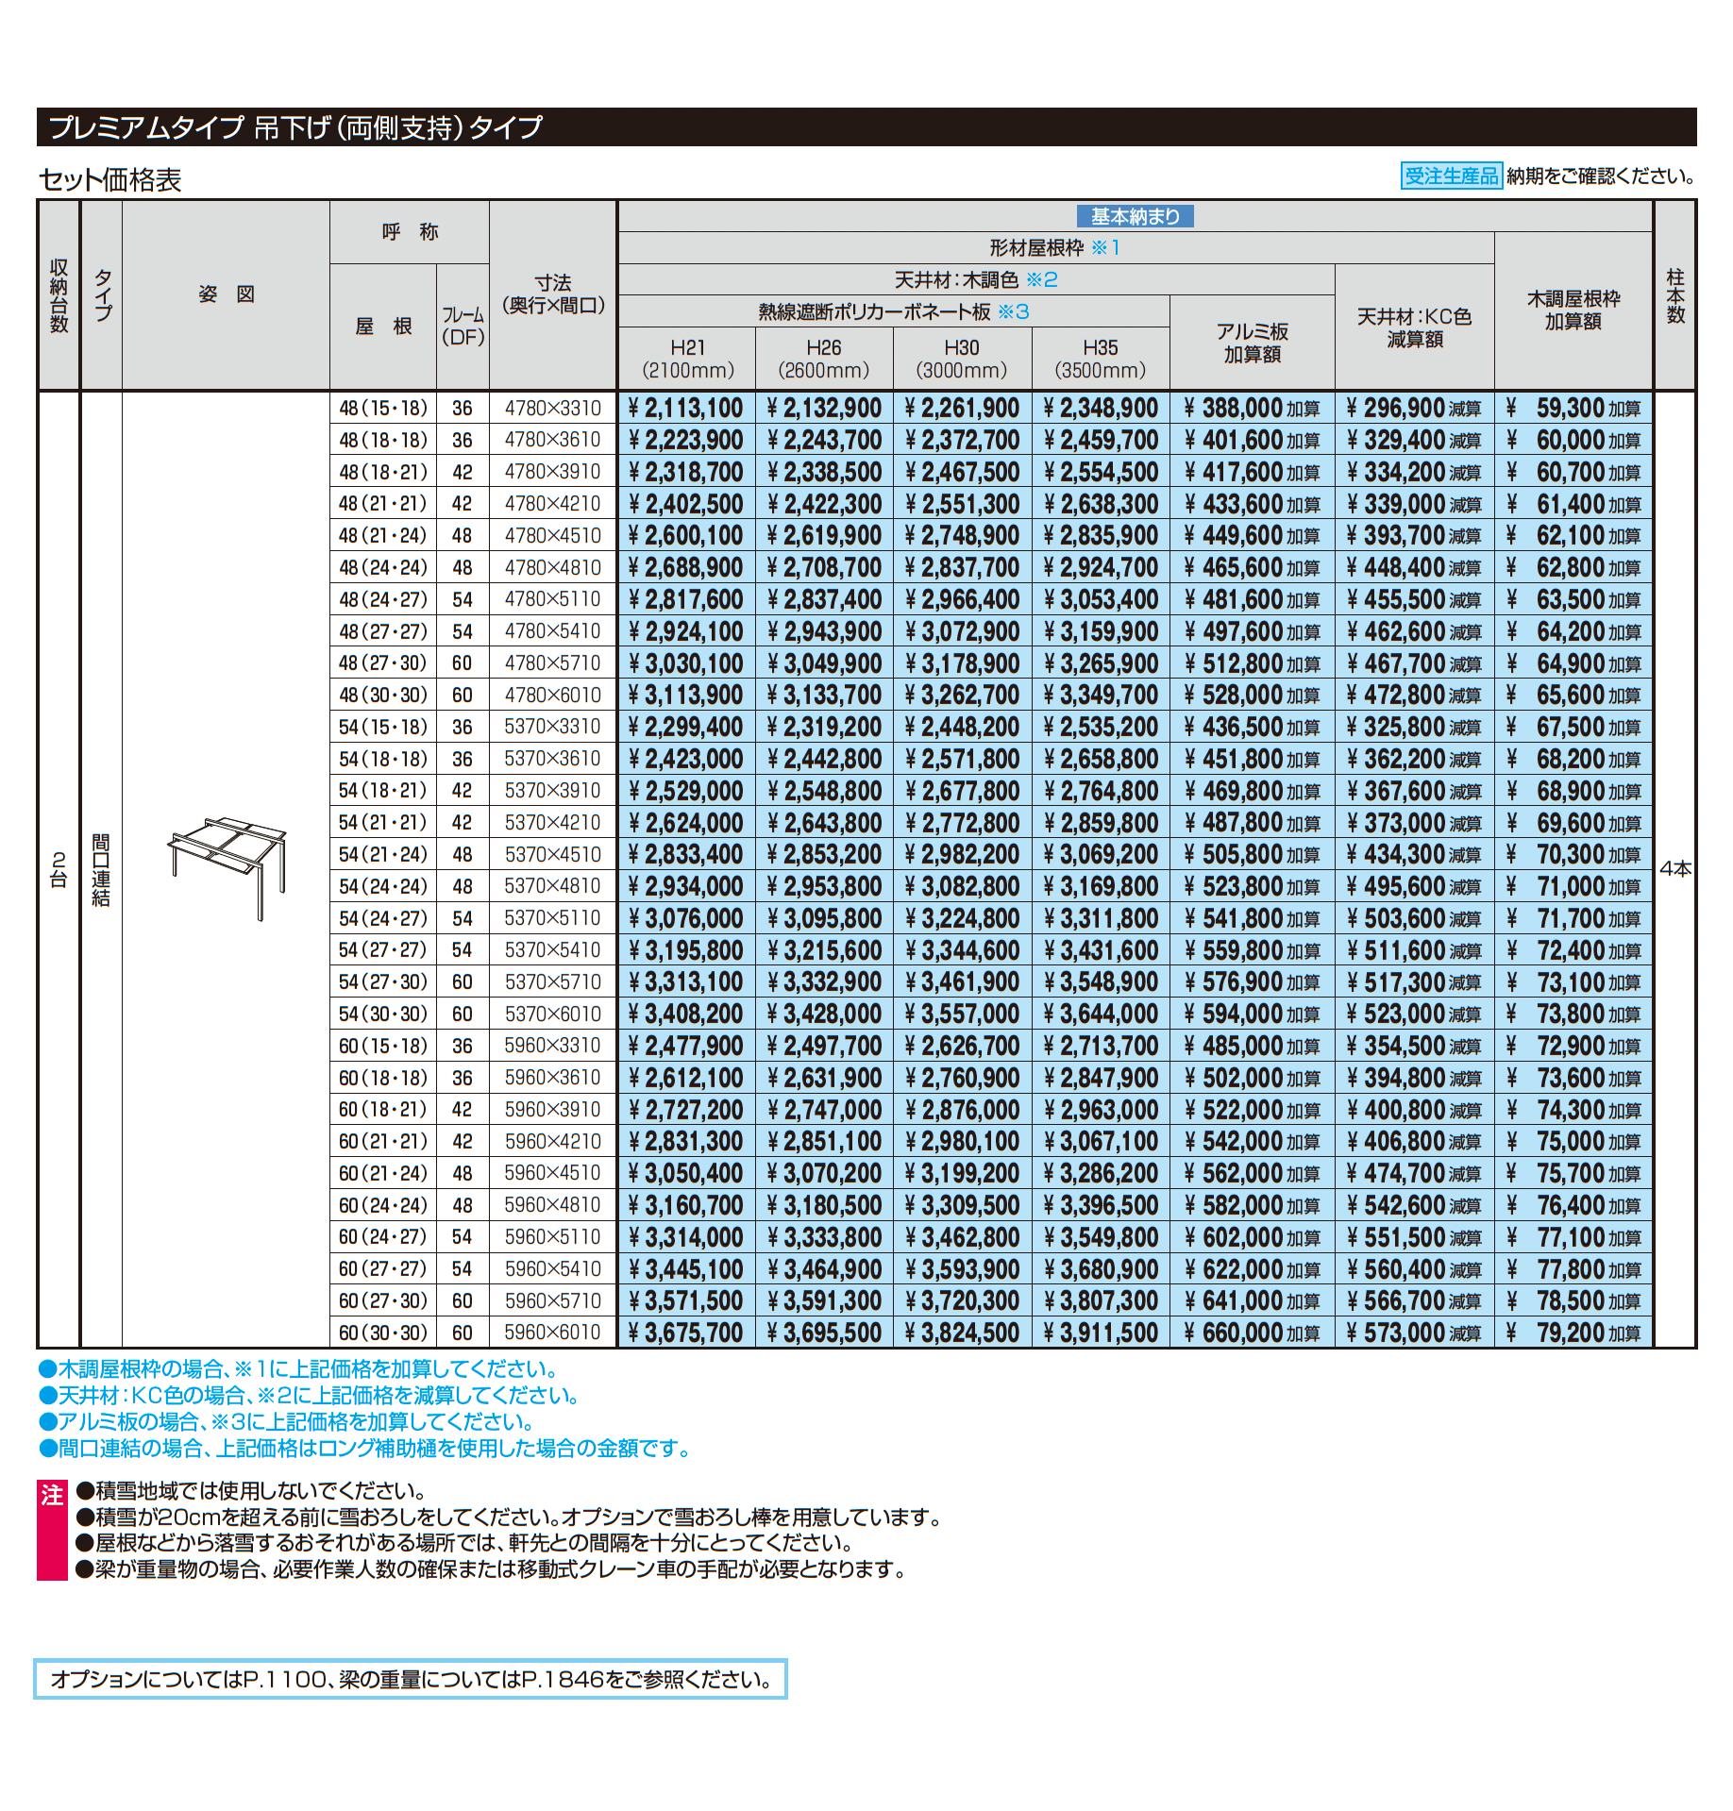1733x1811 pixels.
Task: Click the ¥3,911,500 price cell
Action: pyautogui.click(x=1101, y=1333)
